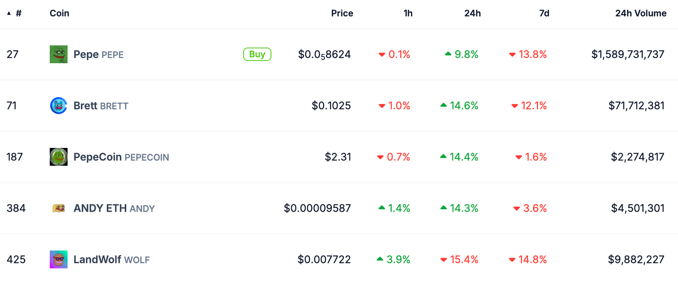Click the ANDY ETH coin icon
This screenshot has height=281, width=678.
(x=59, y=208)
